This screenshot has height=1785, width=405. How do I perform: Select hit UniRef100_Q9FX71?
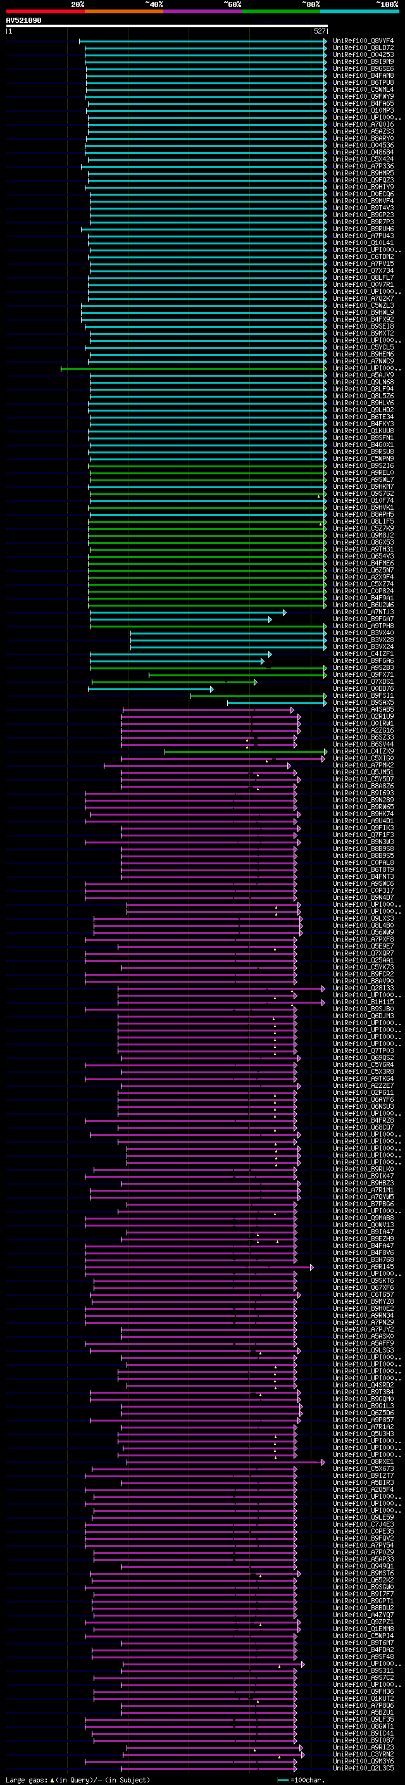[x=363, y=674]
